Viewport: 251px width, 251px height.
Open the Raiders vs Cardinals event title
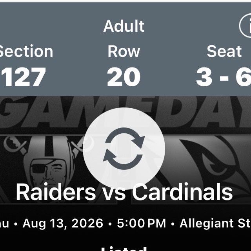tap(124, 192)
